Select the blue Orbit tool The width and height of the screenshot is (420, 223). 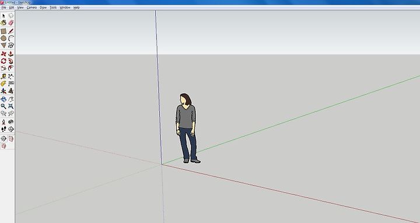[3, 99]
